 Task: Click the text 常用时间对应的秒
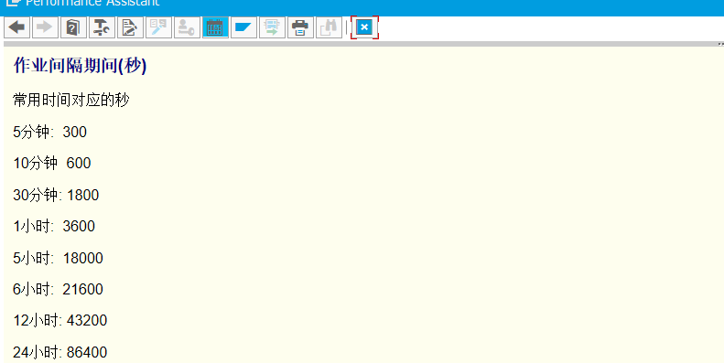coord(71,100)
